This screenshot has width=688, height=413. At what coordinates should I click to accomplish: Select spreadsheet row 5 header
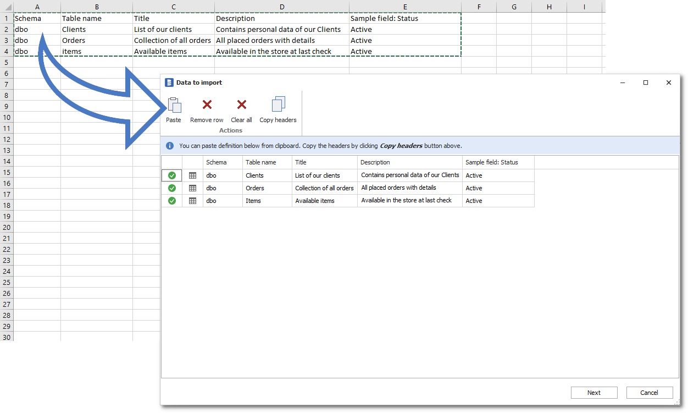tap(7, 62)
